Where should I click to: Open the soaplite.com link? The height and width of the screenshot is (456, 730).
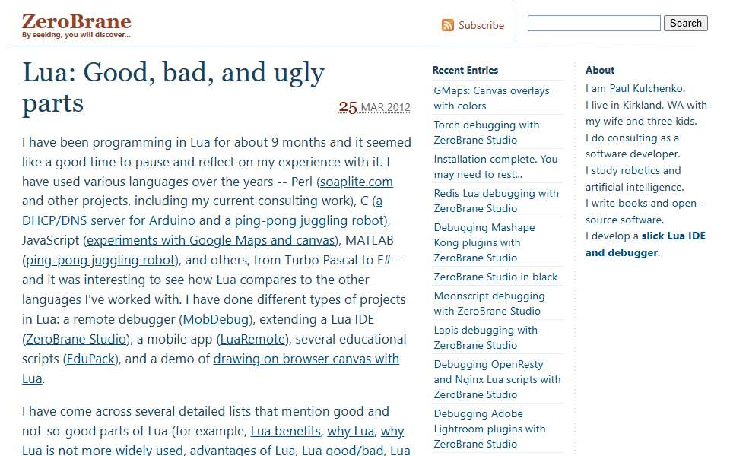click(x=356, y=182)
